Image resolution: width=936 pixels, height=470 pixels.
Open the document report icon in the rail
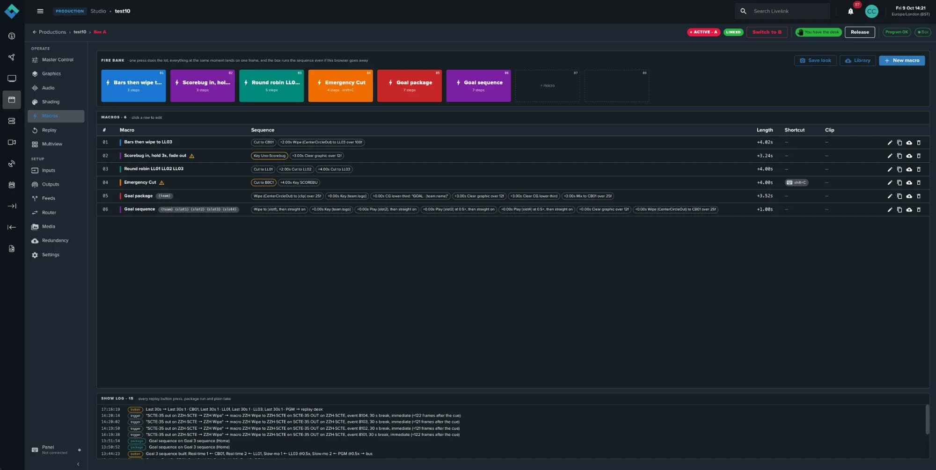[12, 248]
